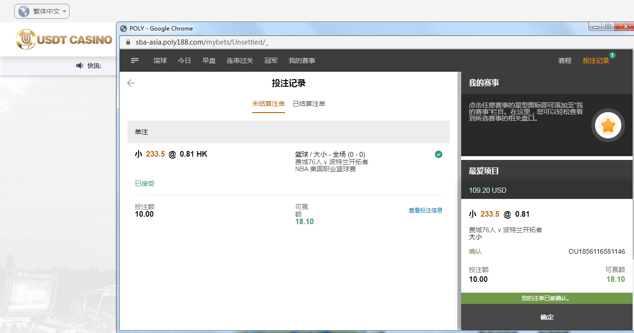Click the 您的注单已被确认 green banner
Image resolution: width=634 pixels, height=333 pixels.
click(547, 298)
